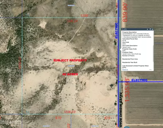The width and height of the screenshot is (163, 128).
Task: Click the vertical 'ELECTRIC' label
Action: (x=116, y=30)
